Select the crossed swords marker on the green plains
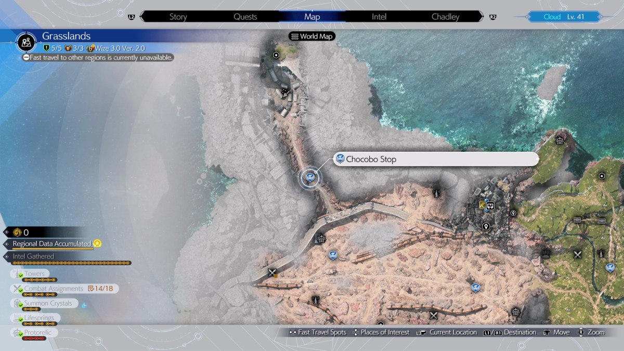624x351 pixels. 578,255
